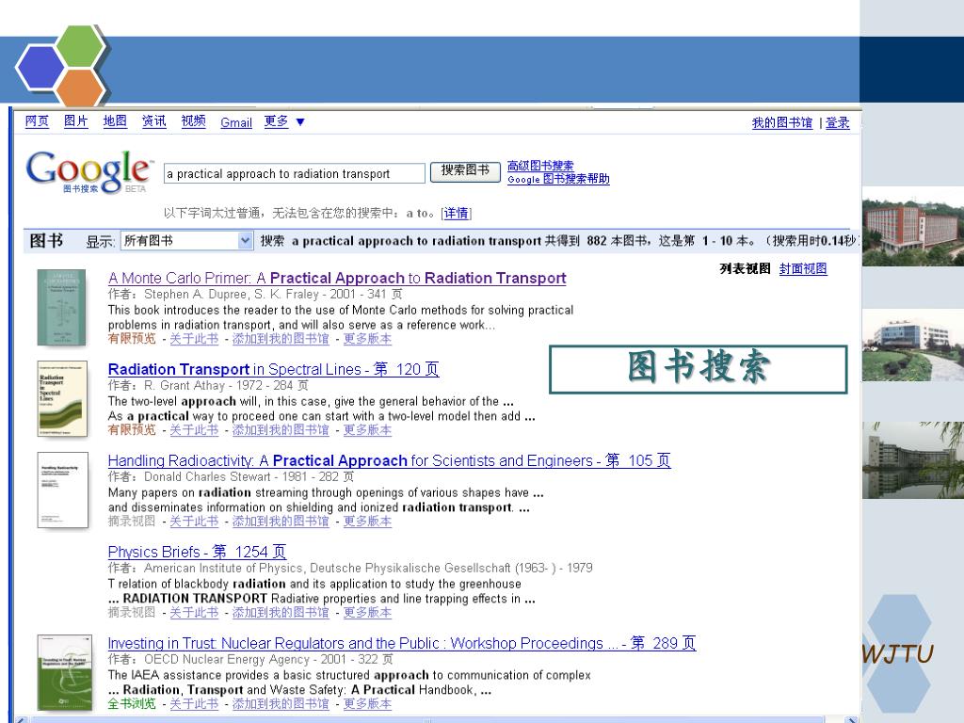
Task: Click Radiation Transport in Spectral Lines cover
Action: pyautogui.click(x=62, y=398)
